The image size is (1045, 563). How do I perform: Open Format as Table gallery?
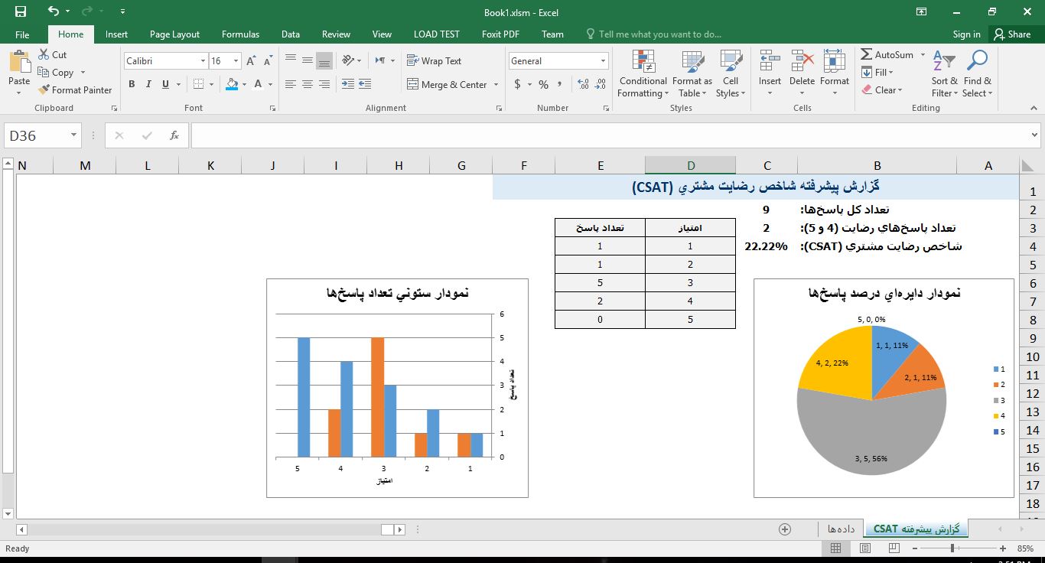tap(692, 74)
